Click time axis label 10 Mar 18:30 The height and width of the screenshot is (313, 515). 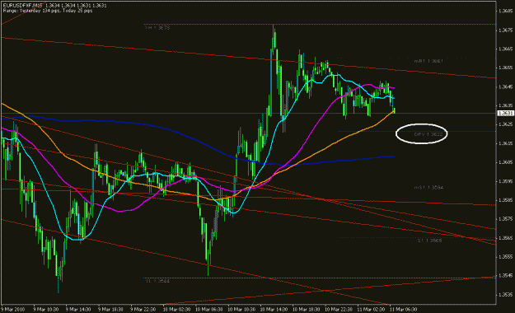tap(306, 310)
